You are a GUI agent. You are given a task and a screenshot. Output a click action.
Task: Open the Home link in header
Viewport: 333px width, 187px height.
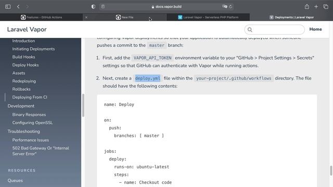[315, 29]
